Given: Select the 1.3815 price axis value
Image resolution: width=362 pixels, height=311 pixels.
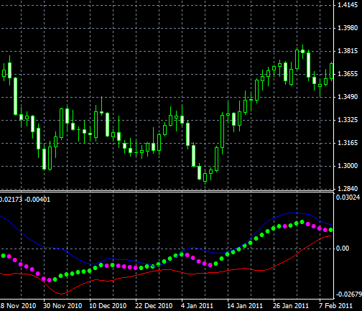Looking at the screenshot, I should [348, 51].
